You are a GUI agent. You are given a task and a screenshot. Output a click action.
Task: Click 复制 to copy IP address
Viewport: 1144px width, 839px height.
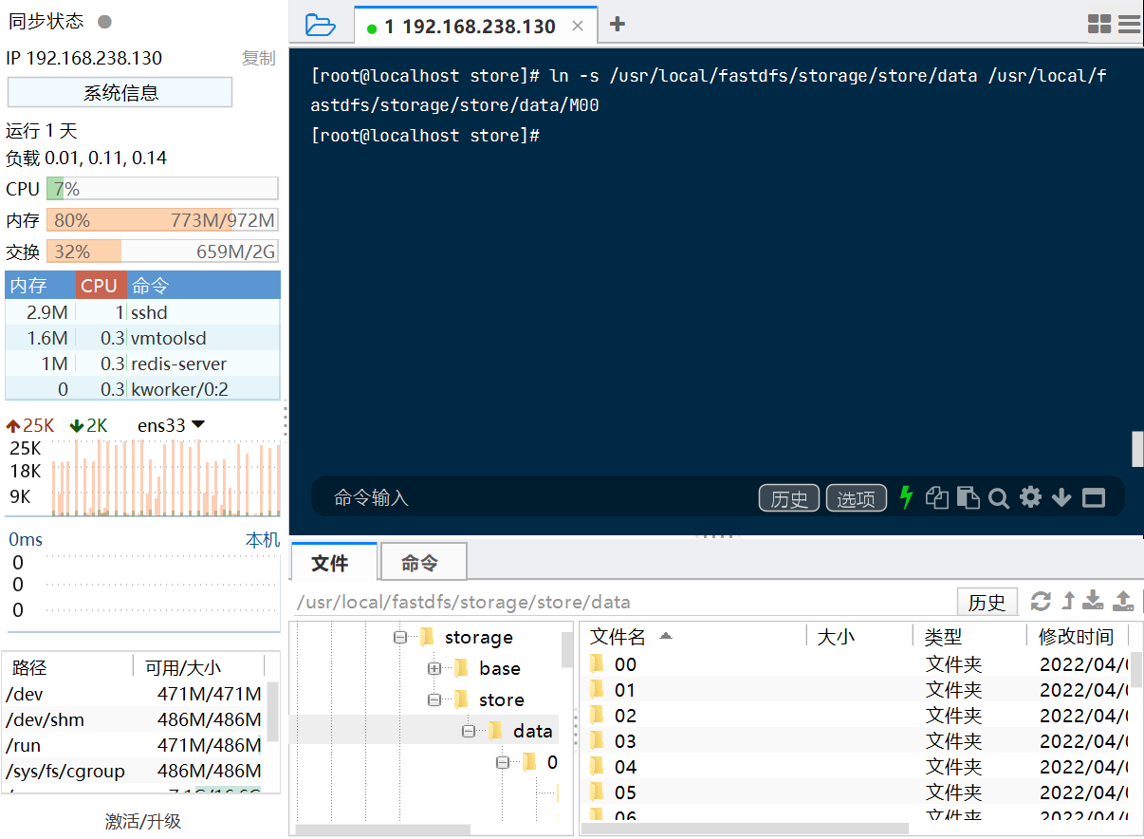point(258,58)
